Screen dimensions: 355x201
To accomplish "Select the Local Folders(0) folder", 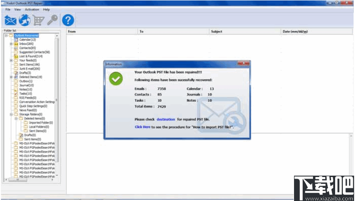I will tap(39, 127).
